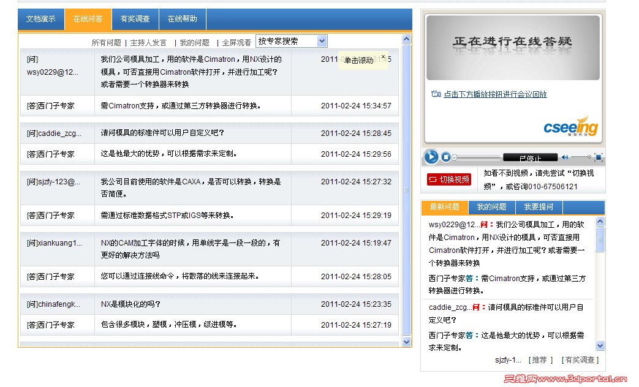Click latest questions panel scroll up arrow
The width and height of the screenshot is (639, 387).
tap(600, 221)
